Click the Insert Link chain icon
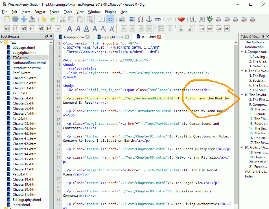Viewport: 269px width, 209px height. pos(158,19)
